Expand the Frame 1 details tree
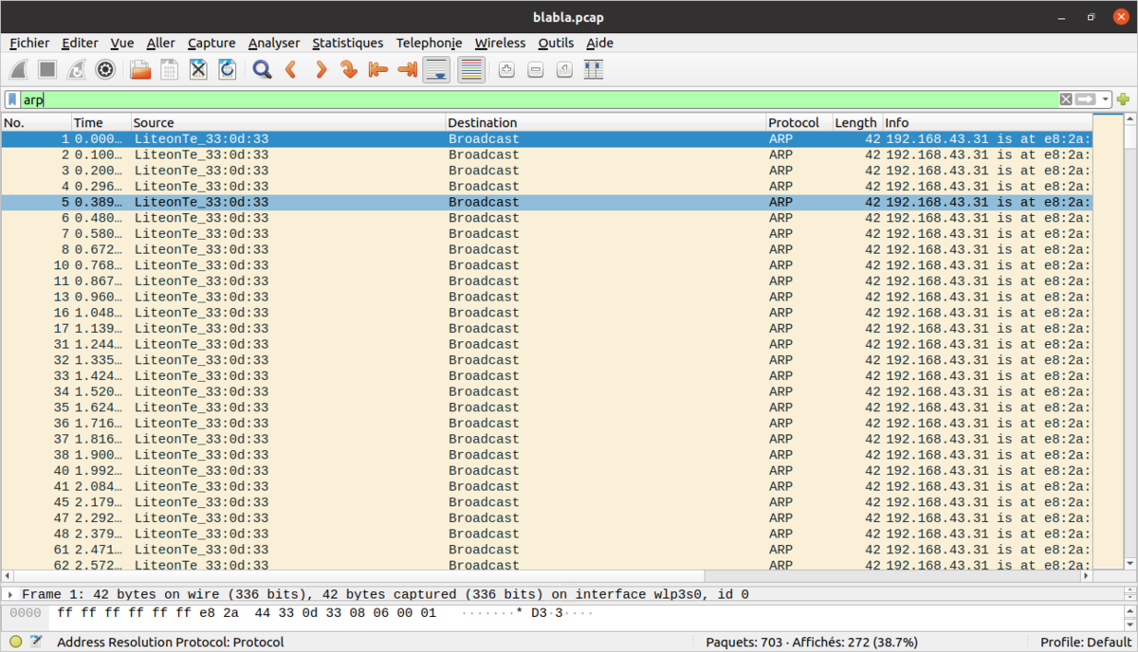Screen dimensions: 1138x652 coord(9,594)
